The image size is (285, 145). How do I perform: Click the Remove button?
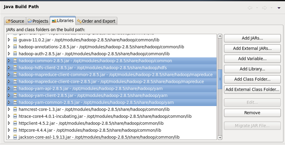[x=252, y=113]
